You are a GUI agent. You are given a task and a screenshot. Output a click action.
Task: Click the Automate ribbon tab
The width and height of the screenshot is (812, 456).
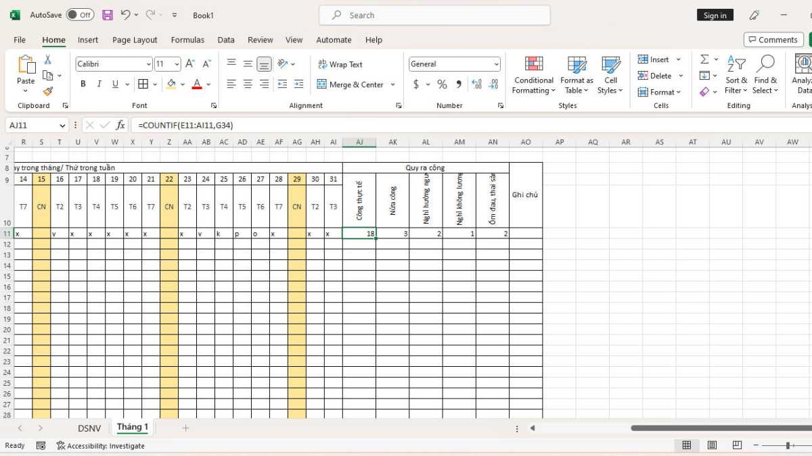[x=334, y=40]
